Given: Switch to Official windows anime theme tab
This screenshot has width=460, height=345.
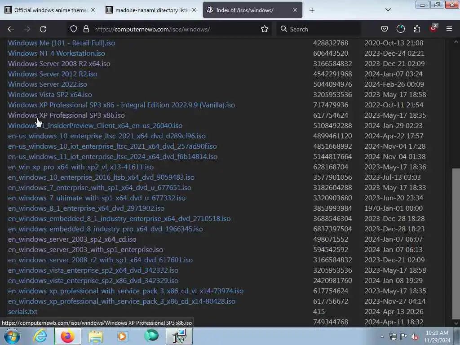Looking at the screenshot, I should [x=50, y=10].
